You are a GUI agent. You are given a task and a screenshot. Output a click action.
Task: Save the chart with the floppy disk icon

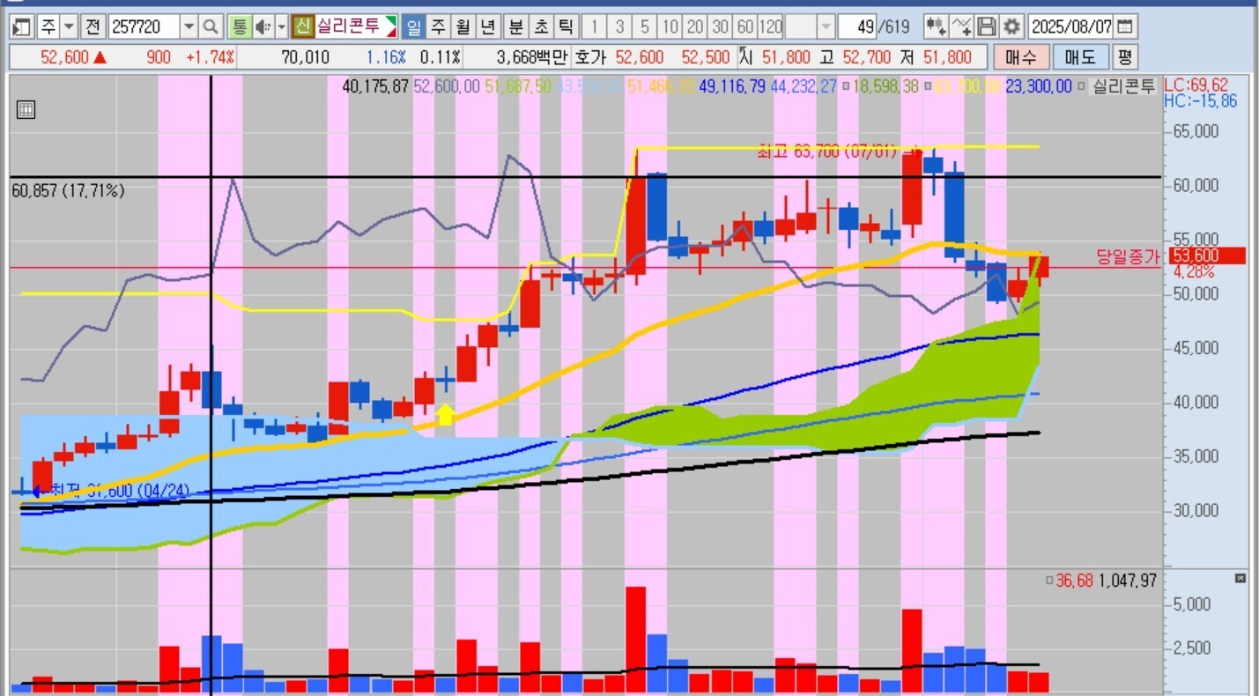point(987,26)
